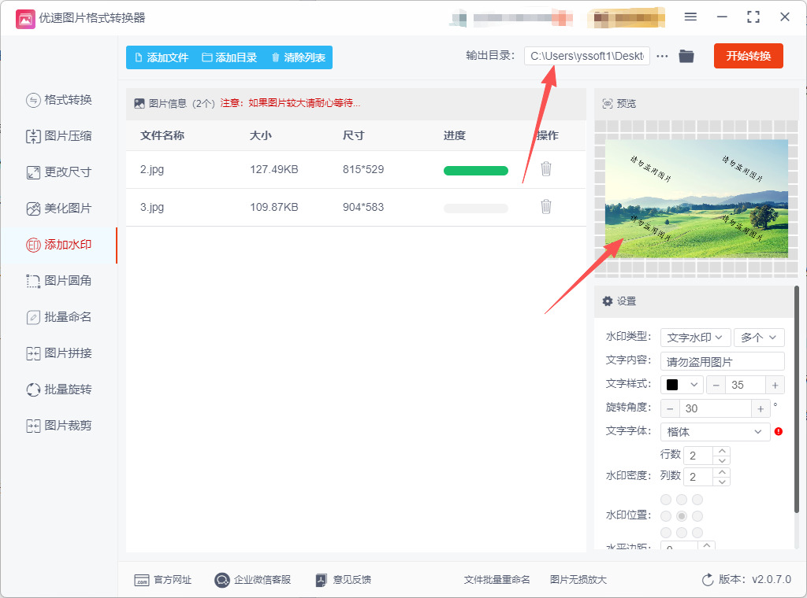Click the 2.jpg green progress bar
Viewport: 807px width, 598px height.
(475, 171)
